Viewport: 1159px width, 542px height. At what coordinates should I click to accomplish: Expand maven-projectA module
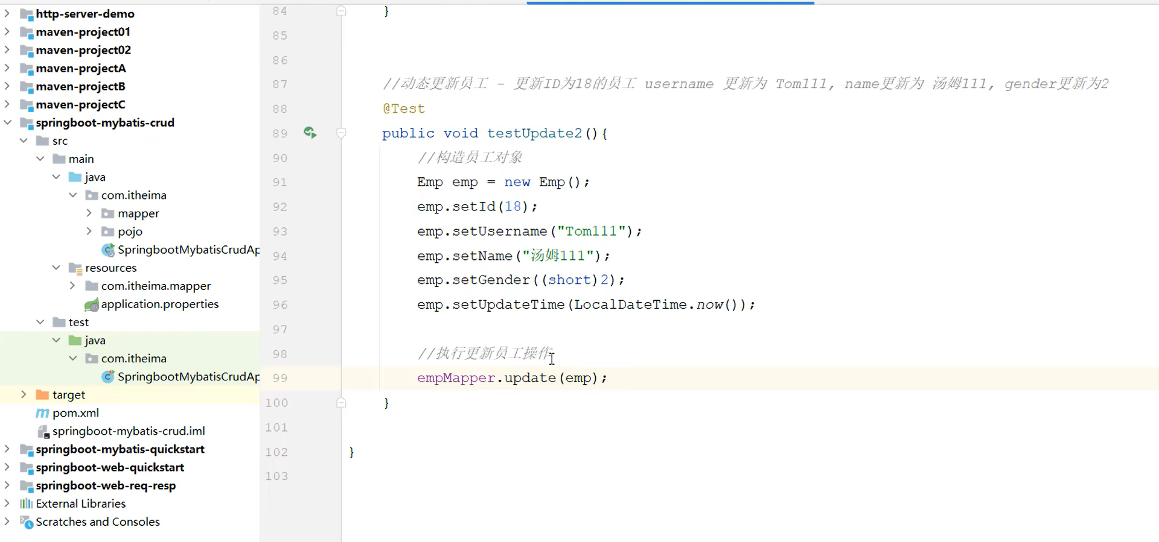coord(7,68)
